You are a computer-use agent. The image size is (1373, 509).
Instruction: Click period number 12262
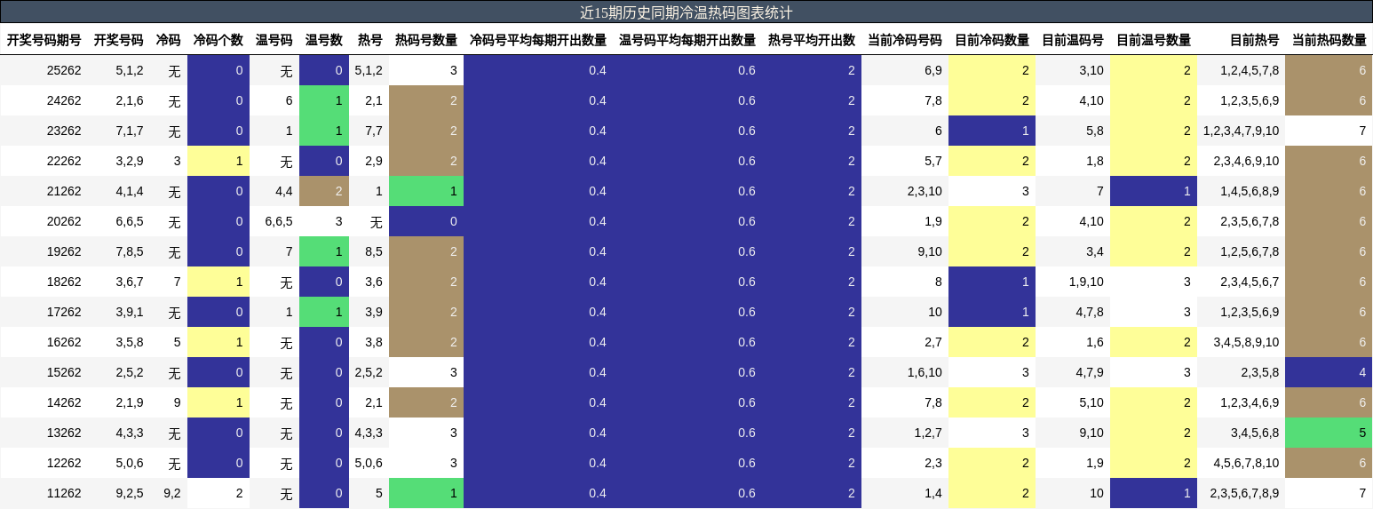pyautogui.click(x=64, y=463)
